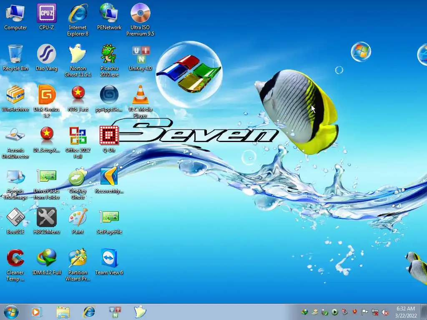Open Windows Media Player from taskbar

tap(36, 312)
